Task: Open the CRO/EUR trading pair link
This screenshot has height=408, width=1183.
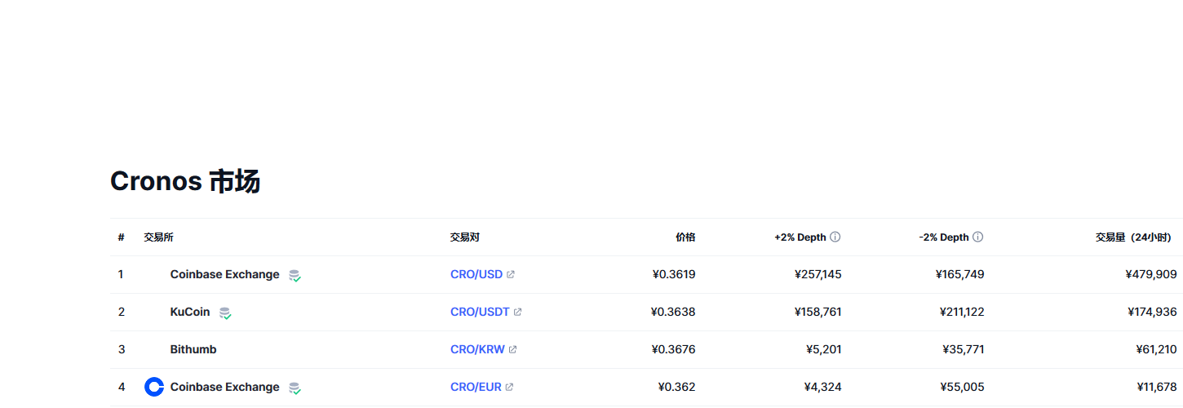Action: 476,387
